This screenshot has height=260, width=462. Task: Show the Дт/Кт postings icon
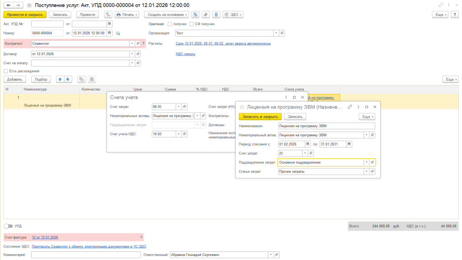(x=108, y=14)
